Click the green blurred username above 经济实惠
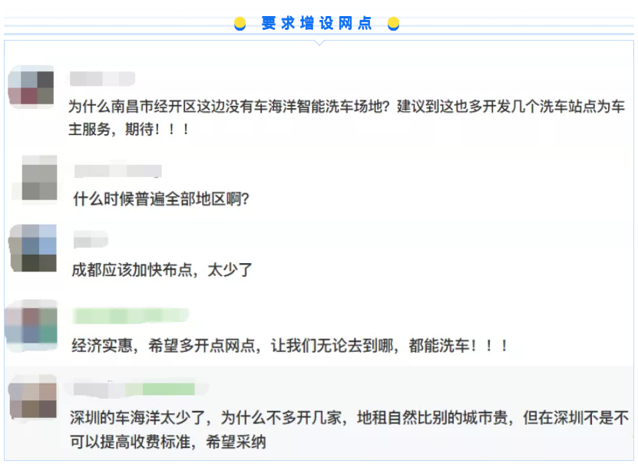Viewport: 638px width, 464px height. pos(131,316)
